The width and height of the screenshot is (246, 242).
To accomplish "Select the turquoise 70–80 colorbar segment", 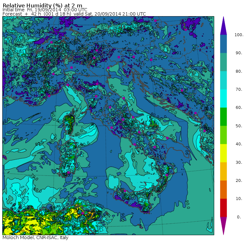I will 223,80.
